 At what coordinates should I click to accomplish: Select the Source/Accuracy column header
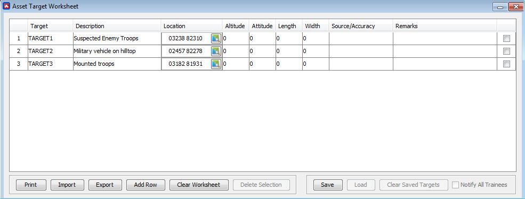click(361, 26)
